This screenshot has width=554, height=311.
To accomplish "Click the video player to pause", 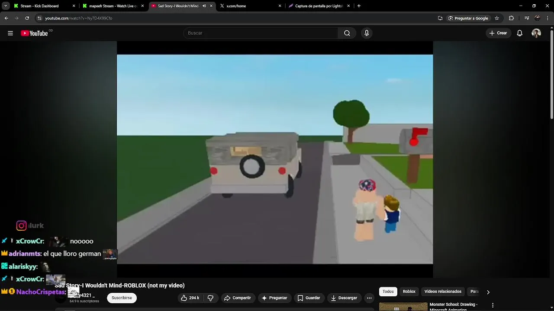I will pyautogui.click(x=275, y=159).
